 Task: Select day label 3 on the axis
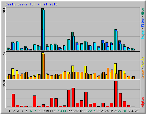click(18, 111)
